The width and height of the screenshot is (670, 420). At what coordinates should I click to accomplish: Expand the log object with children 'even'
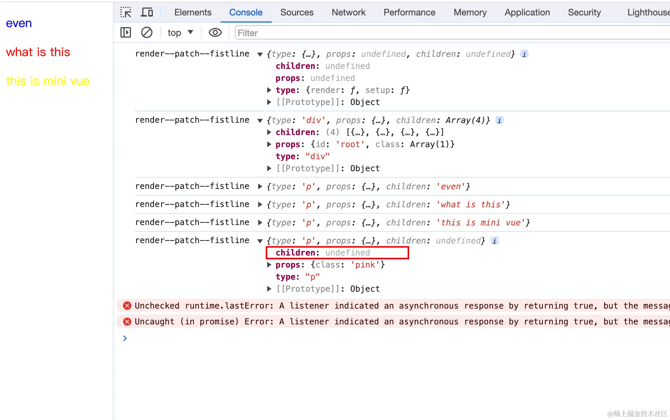click(x=260, y=186)
